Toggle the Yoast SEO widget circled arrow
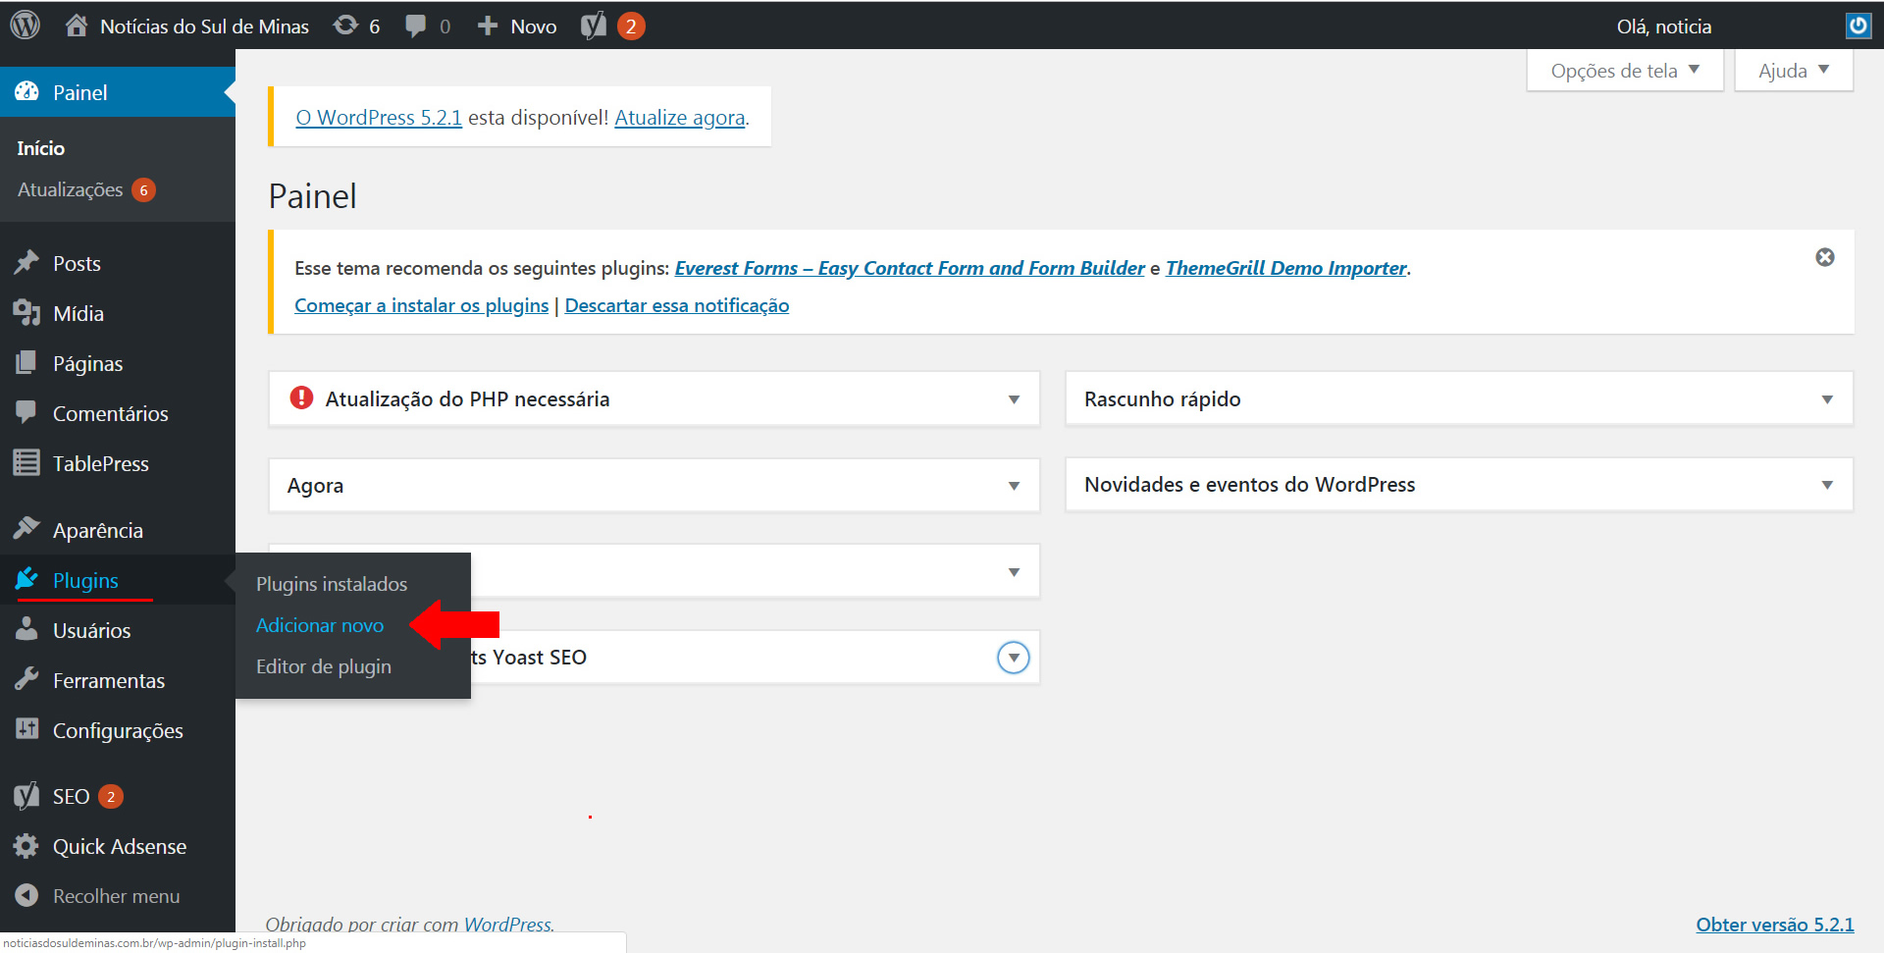 pos(1014,658)
